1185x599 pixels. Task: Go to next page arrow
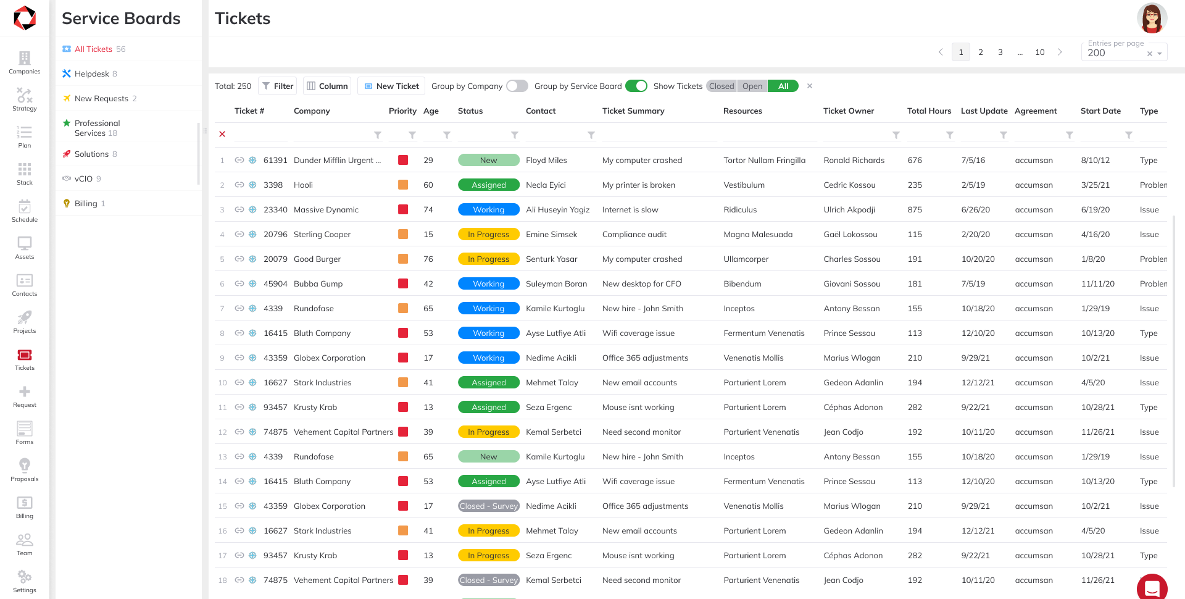click(x=1060, y=52)
